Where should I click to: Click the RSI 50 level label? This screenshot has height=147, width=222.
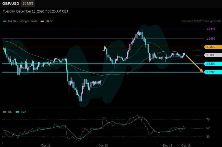point(208,128)
